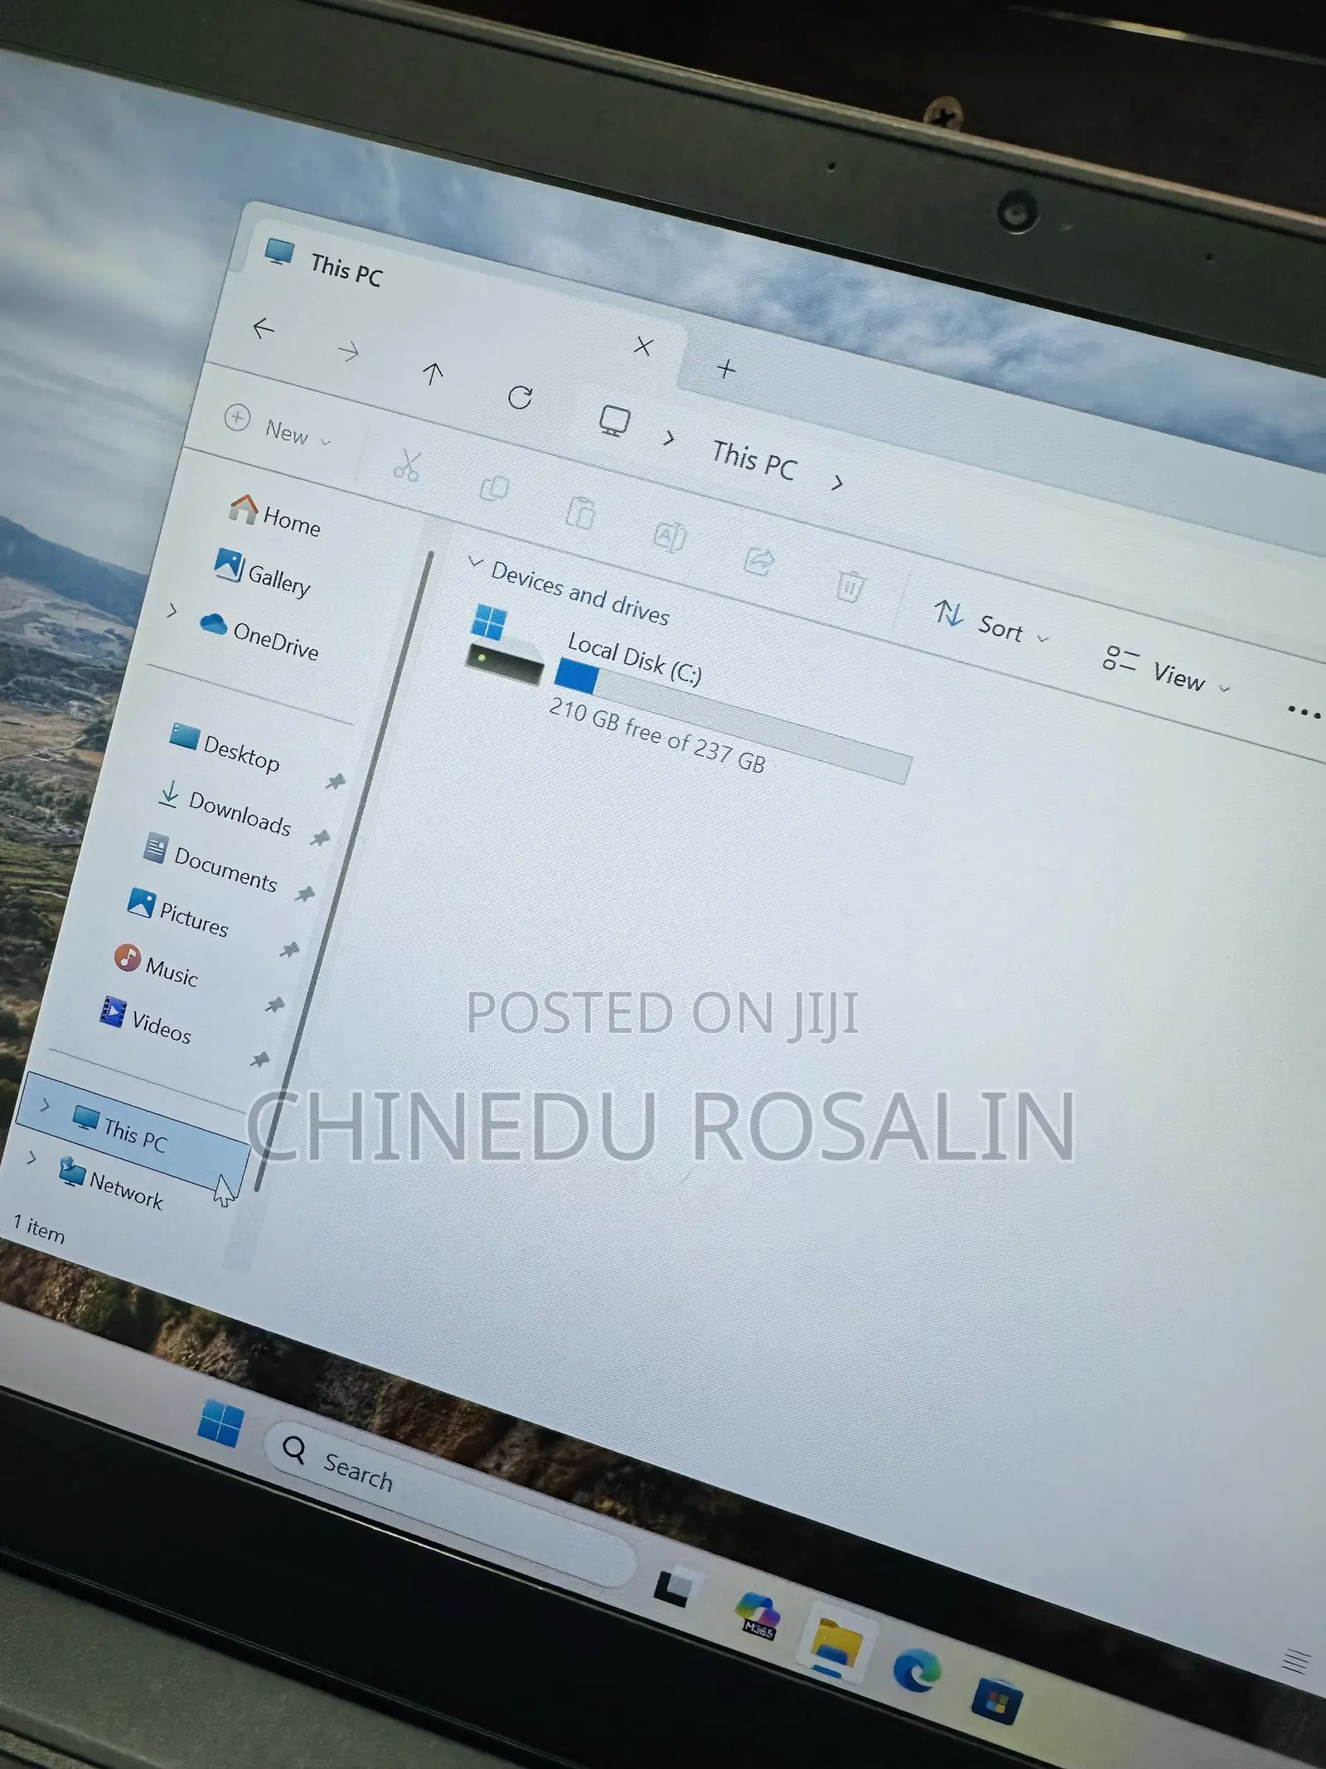Viewport: 1326px width, 1769px height.
Task: Click the Delete trash icon
Action: [x=849, y=585]
